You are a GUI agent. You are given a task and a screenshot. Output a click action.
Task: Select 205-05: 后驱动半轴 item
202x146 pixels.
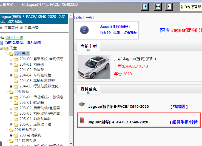[35, 124]
